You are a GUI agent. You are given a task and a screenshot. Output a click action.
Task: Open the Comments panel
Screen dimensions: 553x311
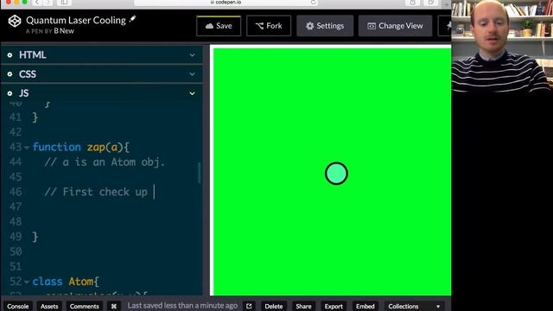point(85,306)
